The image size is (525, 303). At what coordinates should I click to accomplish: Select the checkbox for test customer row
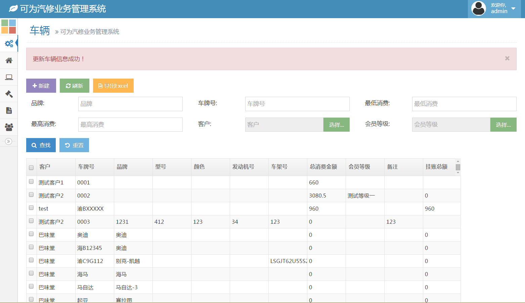point(31,208)
